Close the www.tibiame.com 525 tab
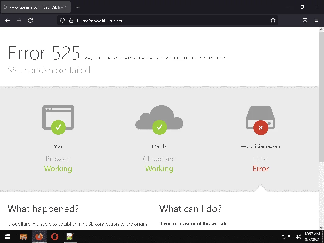The width and height of the screenshot is (324, 243). [x=65, y=7]
